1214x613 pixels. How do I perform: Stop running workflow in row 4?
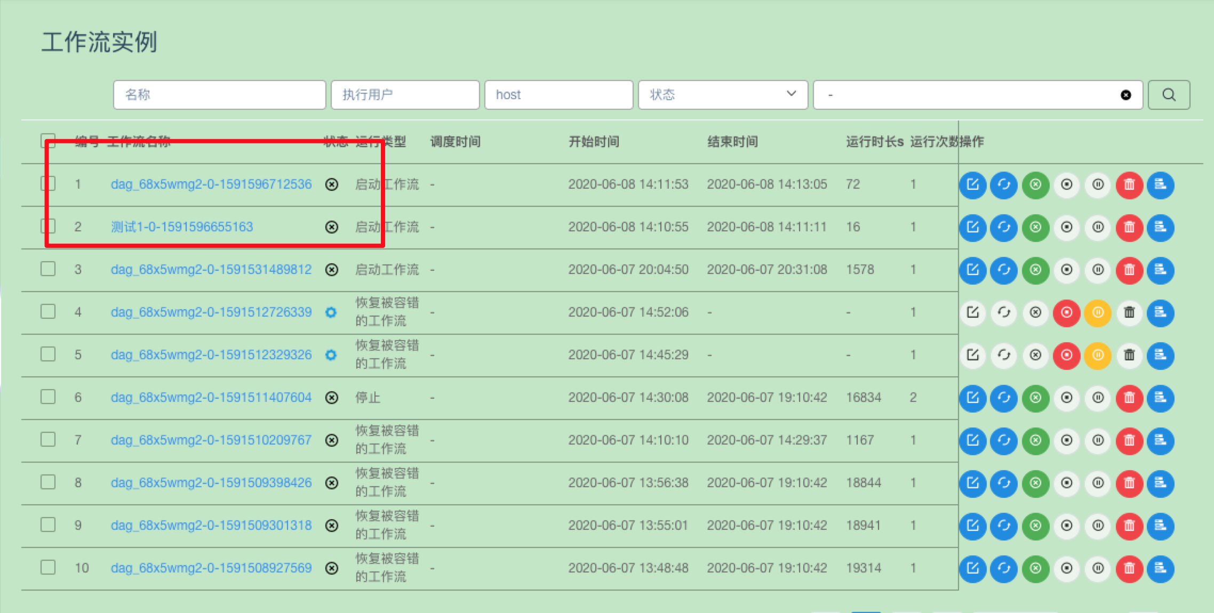click(1066, 312)
